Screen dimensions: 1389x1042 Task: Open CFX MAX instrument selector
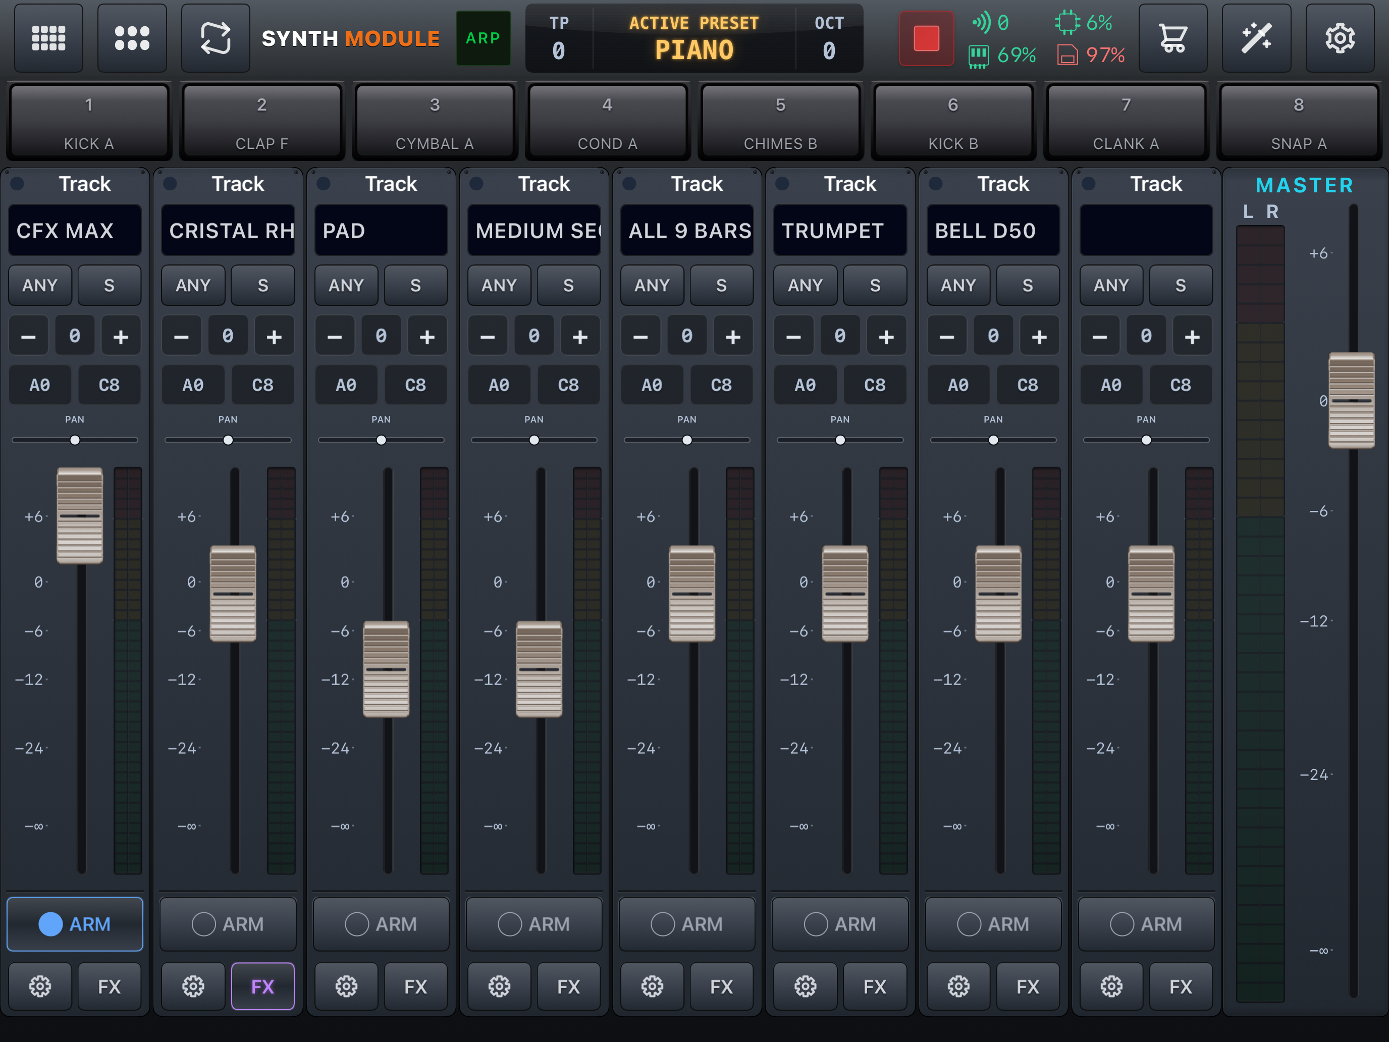[x=75, y=231]
